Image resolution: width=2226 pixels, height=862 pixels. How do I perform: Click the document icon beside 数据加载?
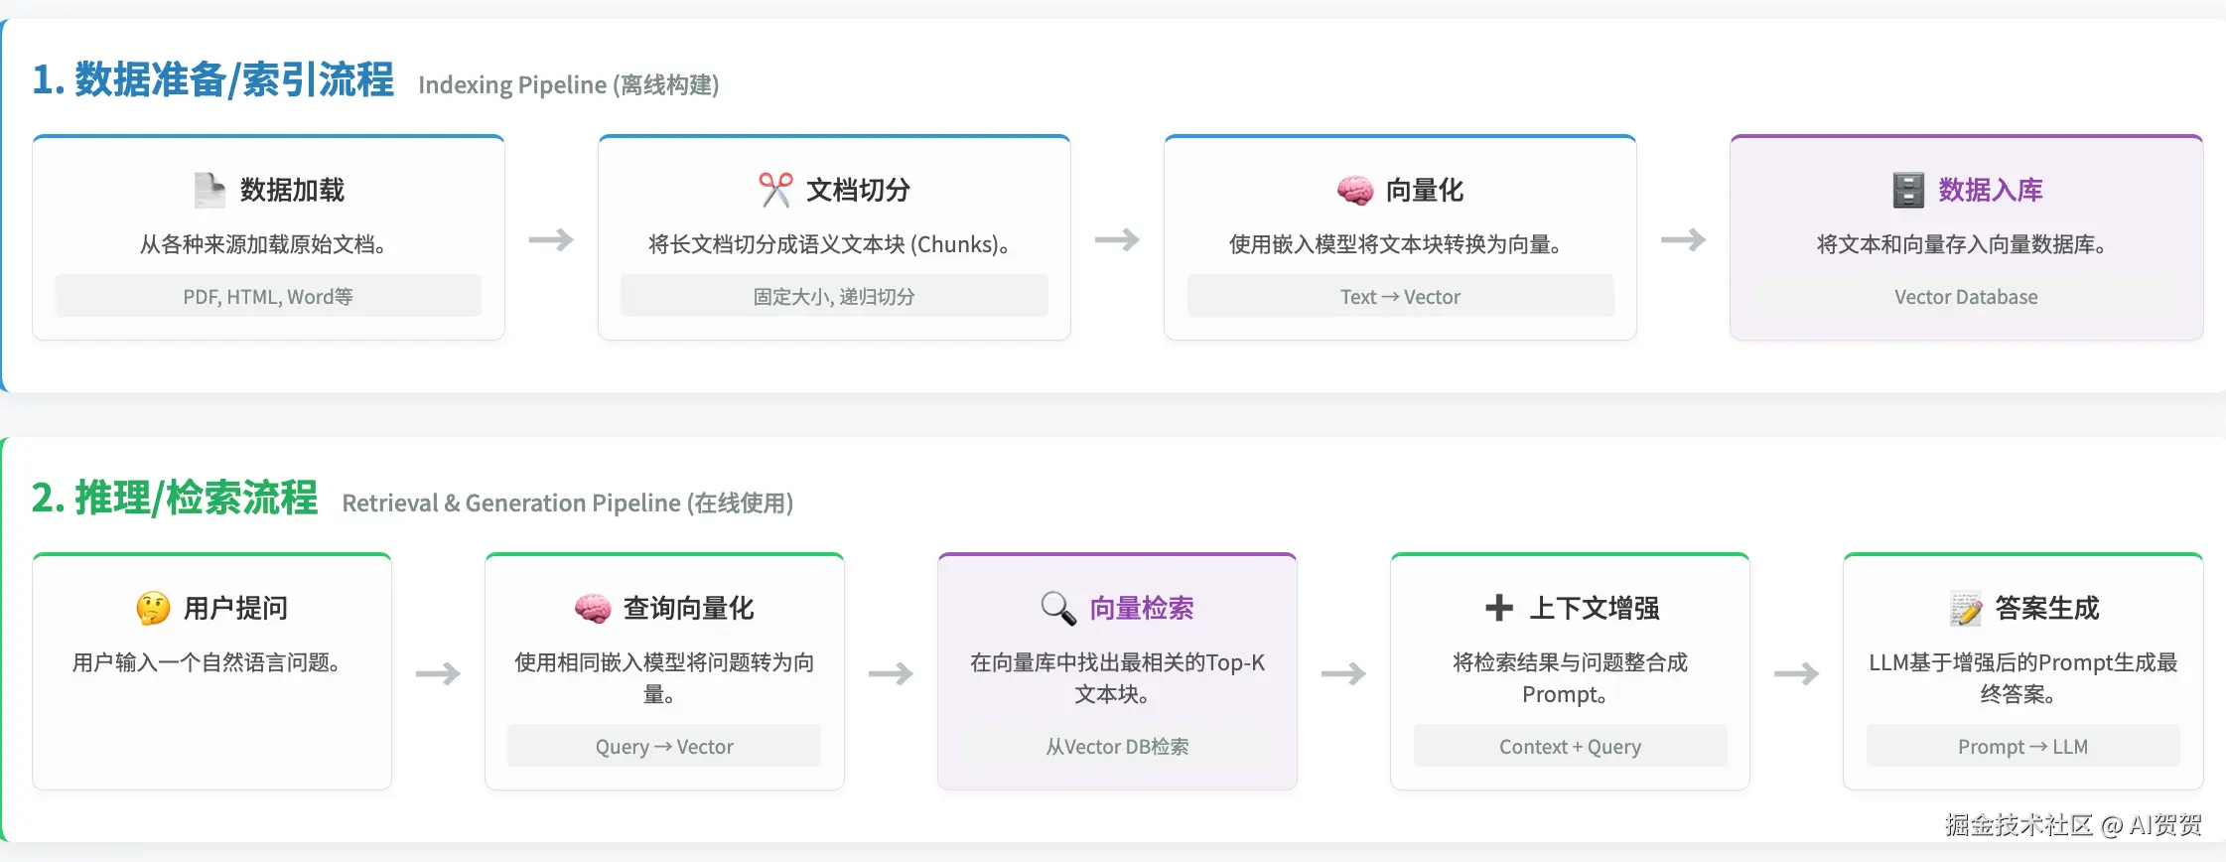tap(209, 190)
